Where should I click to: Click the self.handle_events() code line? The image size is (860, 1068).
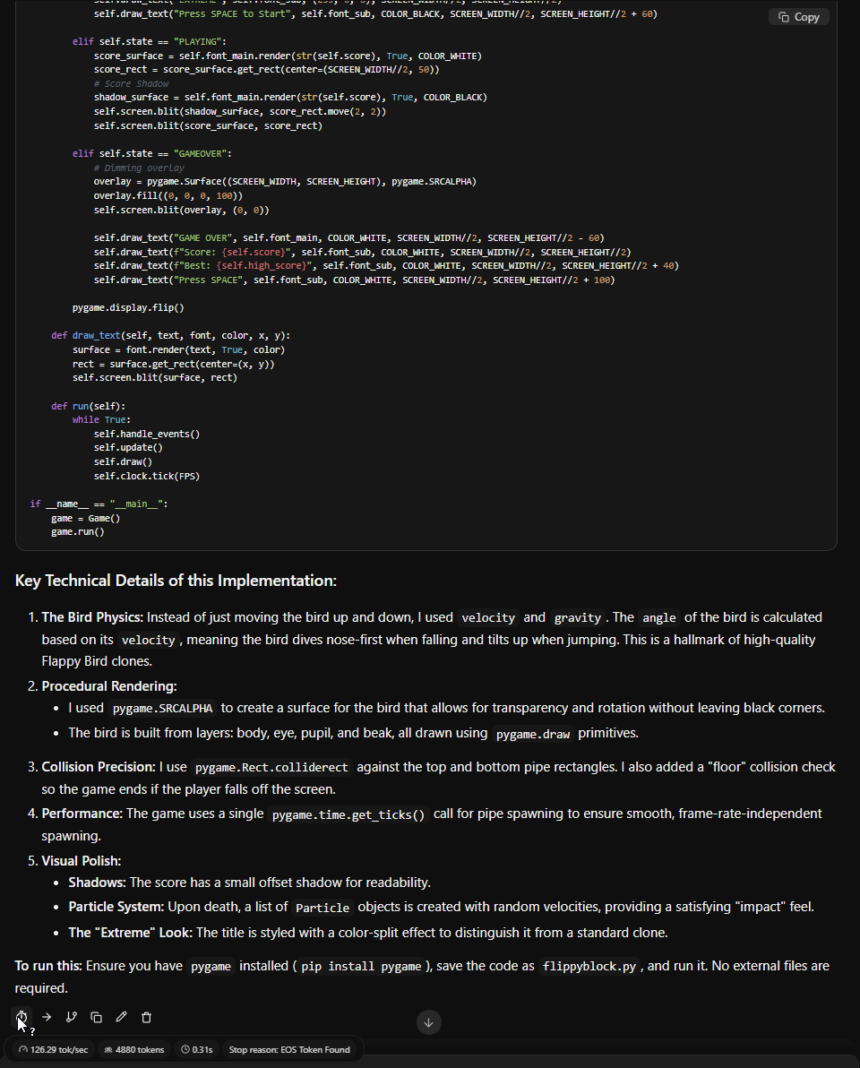[x=147, y=434]
